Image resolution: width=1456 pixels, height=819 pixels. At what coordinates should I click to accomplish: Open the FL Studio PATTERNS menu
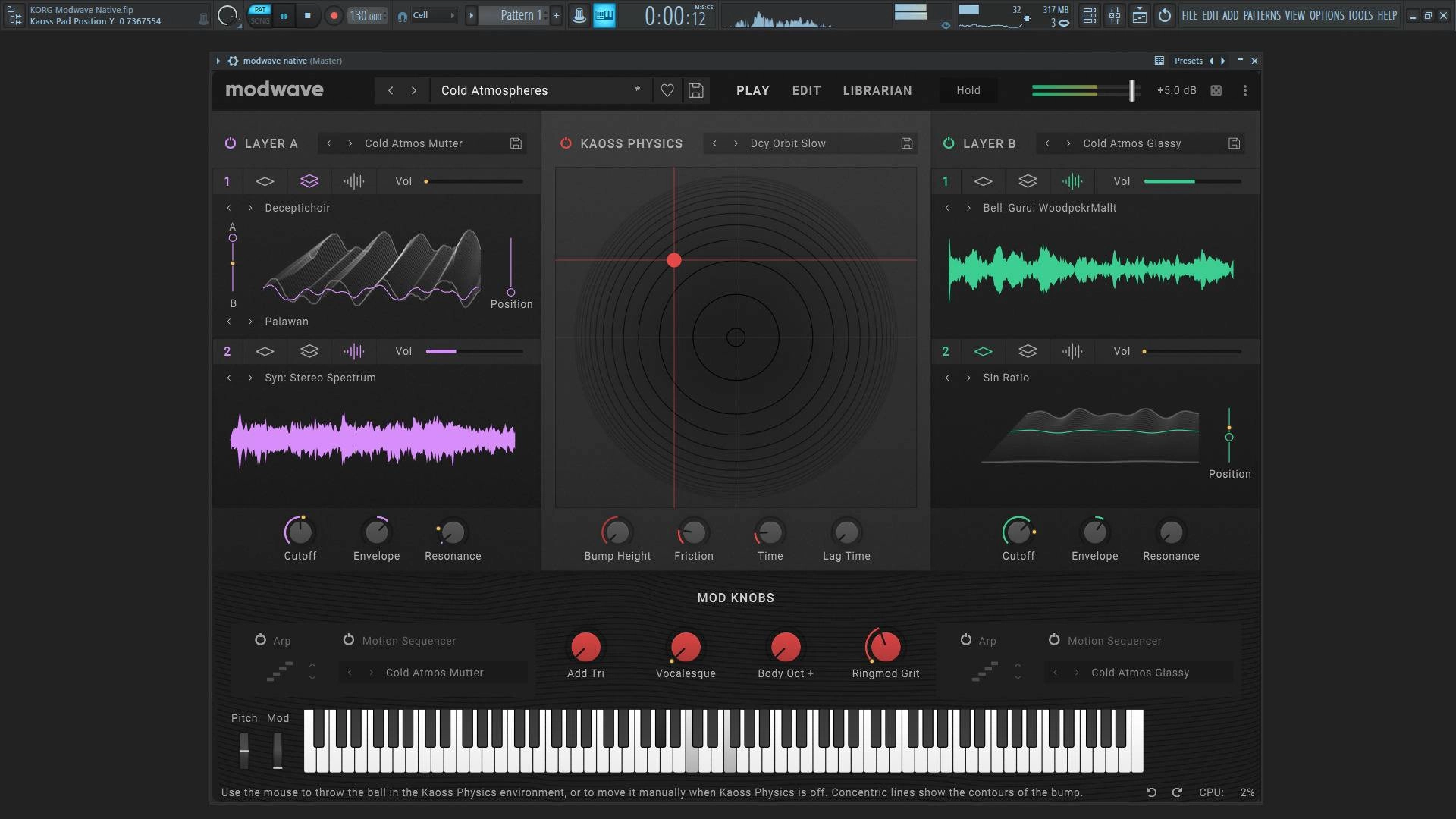pos(1262,15)
